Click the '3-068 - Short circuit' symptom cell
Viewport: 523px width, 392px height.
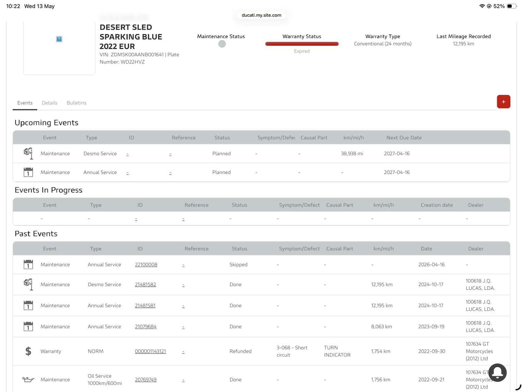[x=292, y=351]
